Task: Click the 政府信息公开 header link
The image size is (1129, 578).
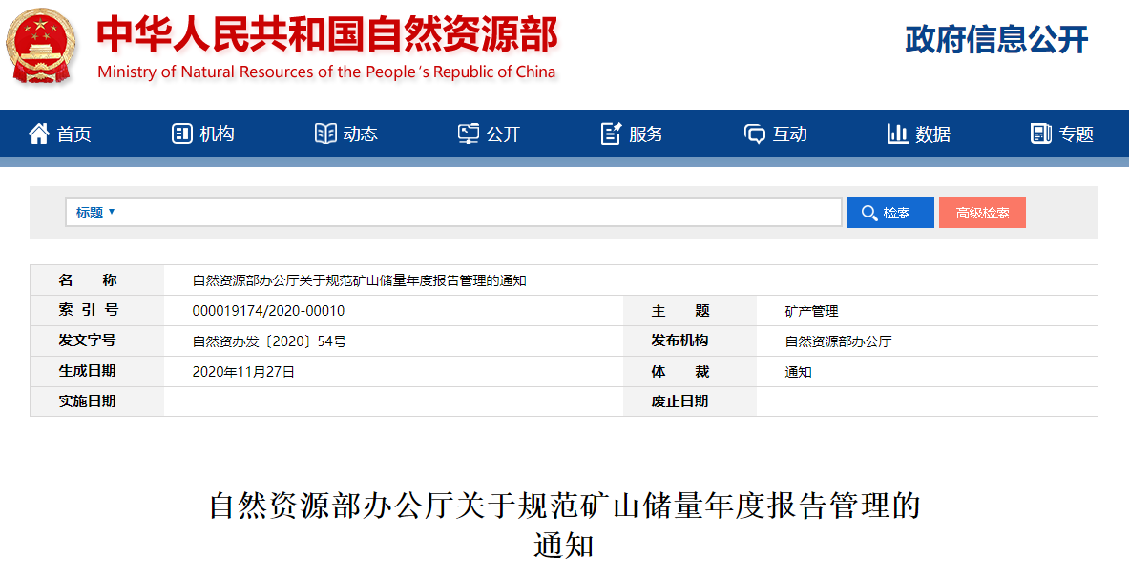Action: point(996,40)
